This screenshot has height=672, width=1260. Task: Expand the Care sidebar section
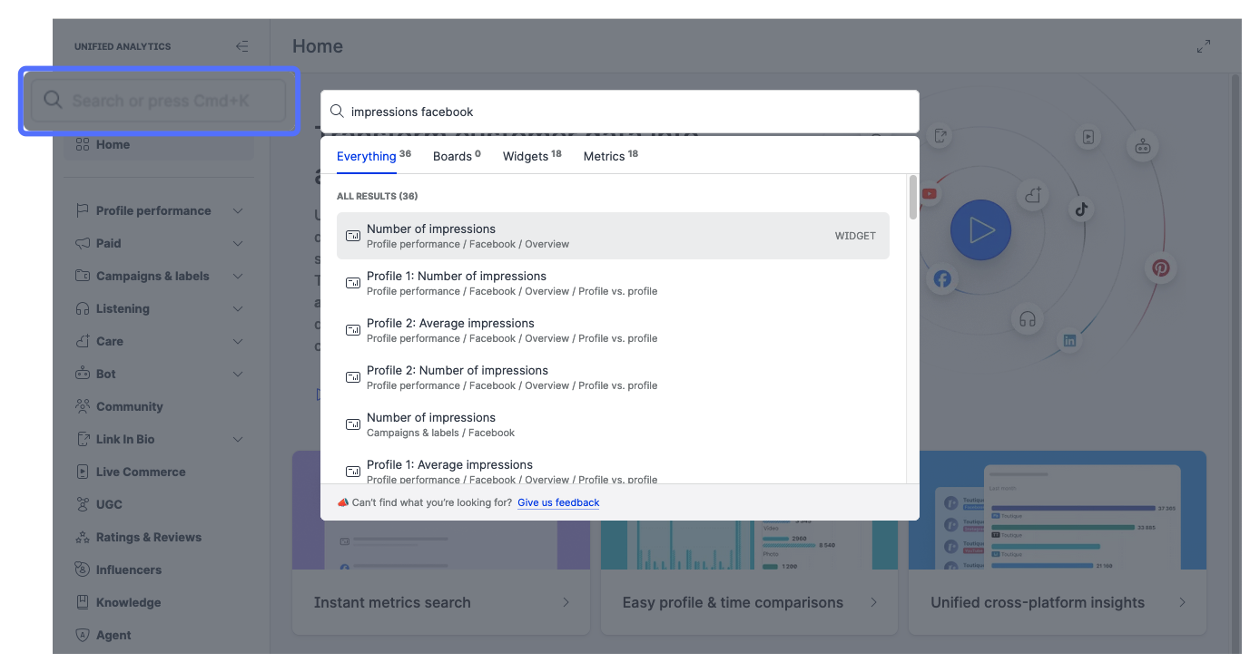[238, 341]
